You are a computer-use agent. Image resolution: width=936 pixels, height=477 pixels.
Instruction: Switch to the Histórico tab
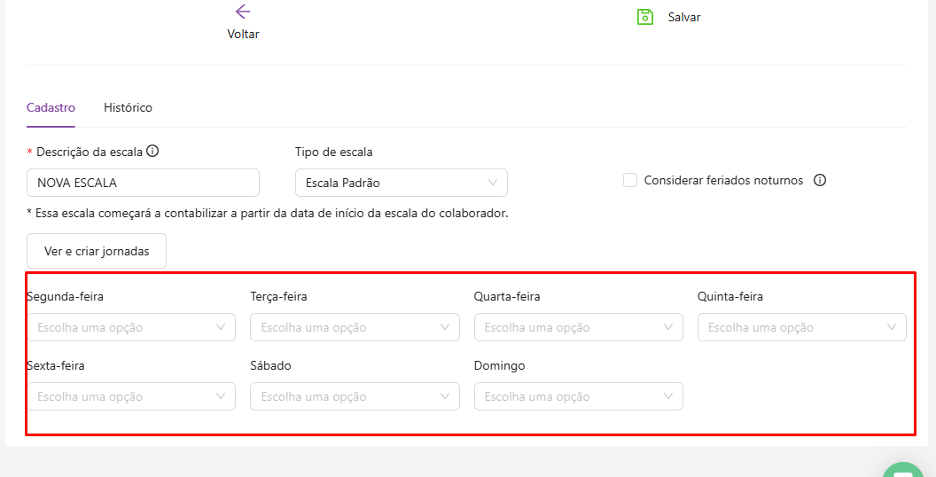pos(128,107)
